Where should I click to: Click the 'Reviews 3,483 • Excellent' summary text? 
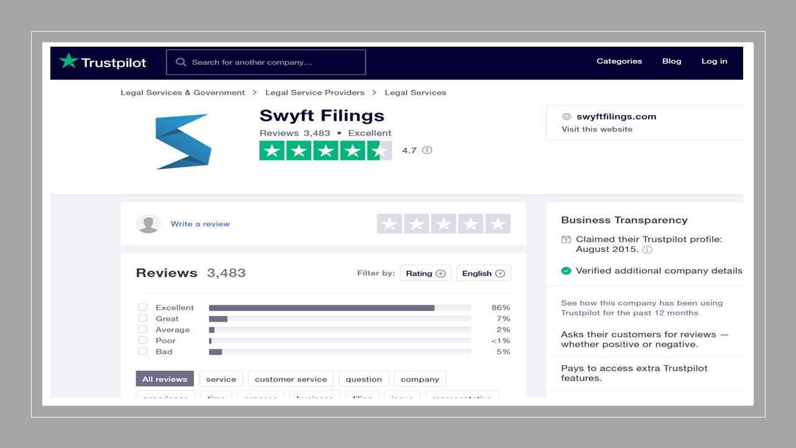[x=325, y=133]
